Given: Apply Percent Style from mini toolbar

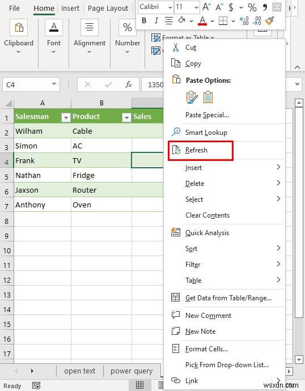Looking at the screenshot, I should pyautogui.click(x=252, y=7).
